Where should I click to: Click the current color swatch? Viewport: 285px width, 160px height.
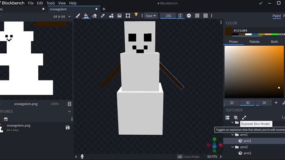[x=228, y=32]
